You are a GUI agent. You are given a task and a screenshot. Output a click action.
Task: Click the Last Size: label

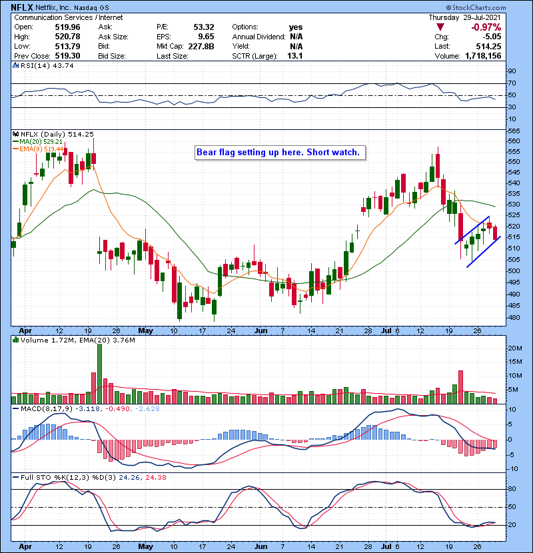(172, 56)
